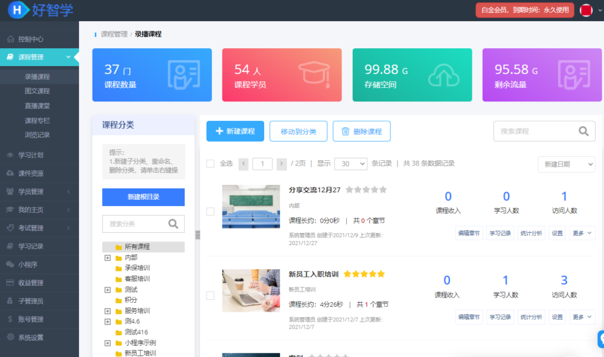Viewport: 604px width, 357px height.
Task: Tick the checkbox for 分享交流12月27 course
Action: pos(211,211)
